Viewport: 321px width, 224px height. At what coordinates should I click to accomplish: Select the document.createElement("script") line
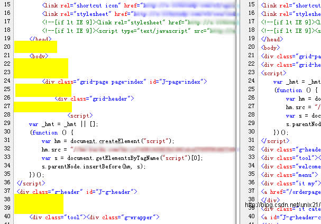[x=108, y=141]
